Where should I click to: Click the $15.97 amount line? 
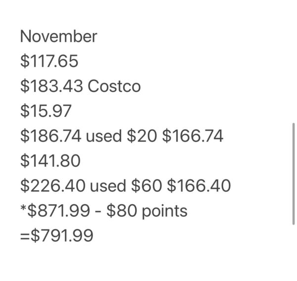point(46,111)
